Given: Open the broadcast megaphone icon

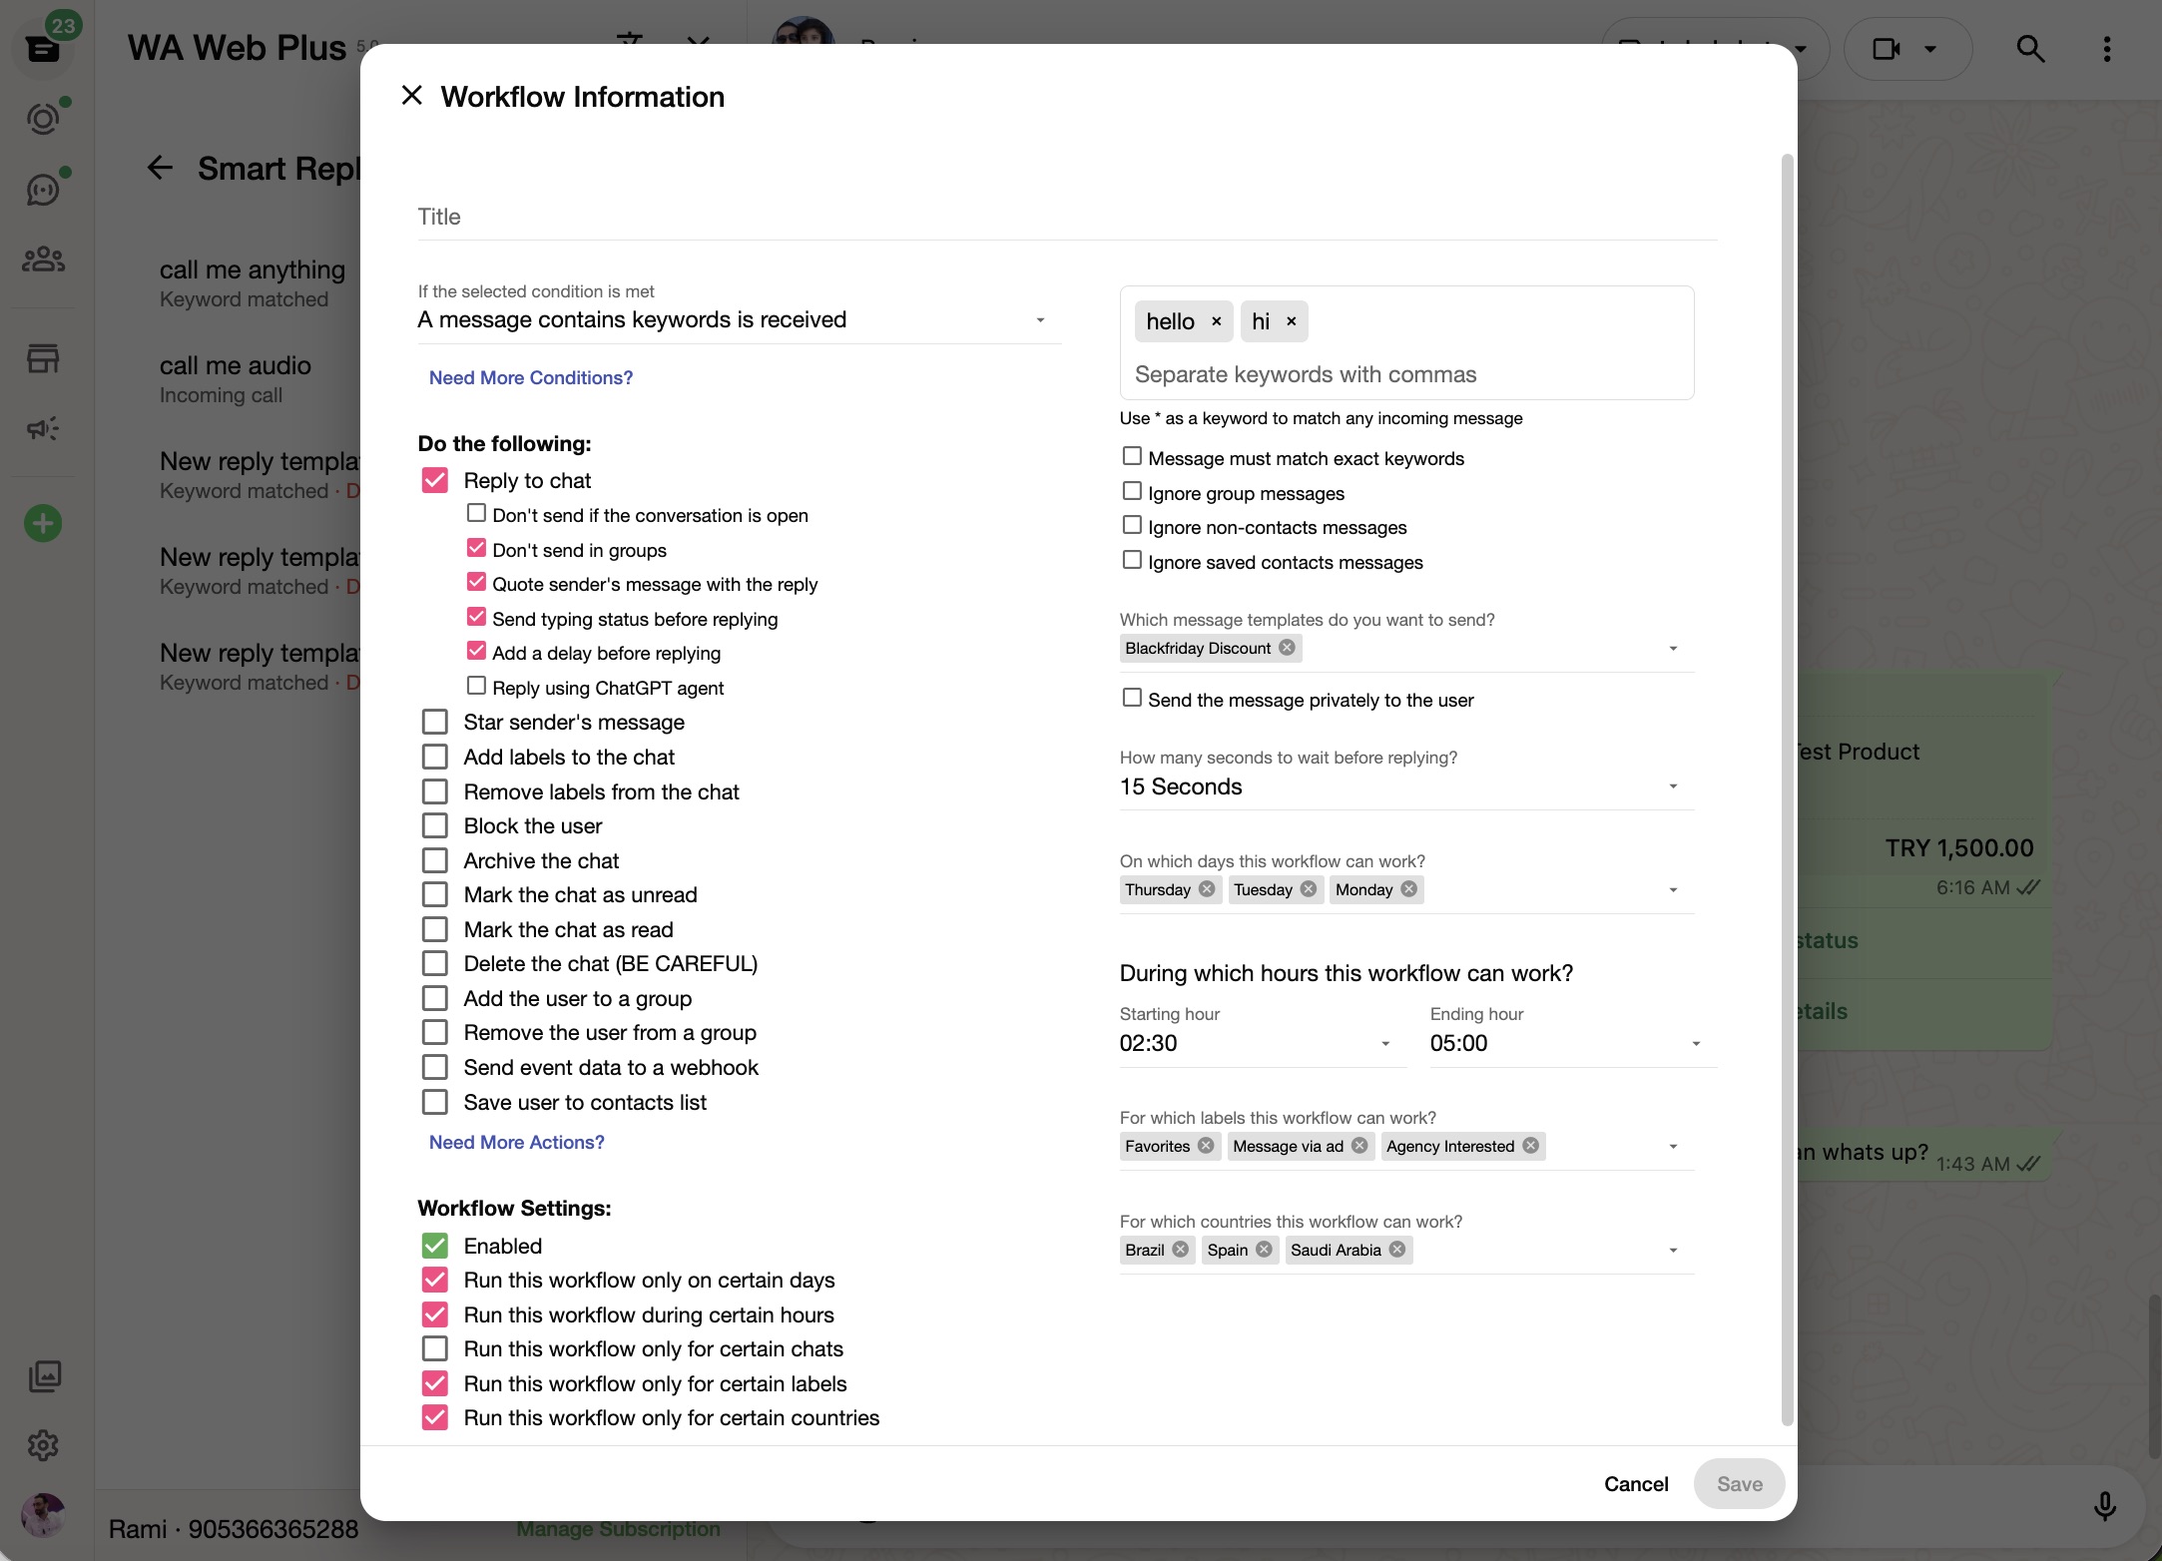Looking at the screenshot, I should [x=44, y=428].
